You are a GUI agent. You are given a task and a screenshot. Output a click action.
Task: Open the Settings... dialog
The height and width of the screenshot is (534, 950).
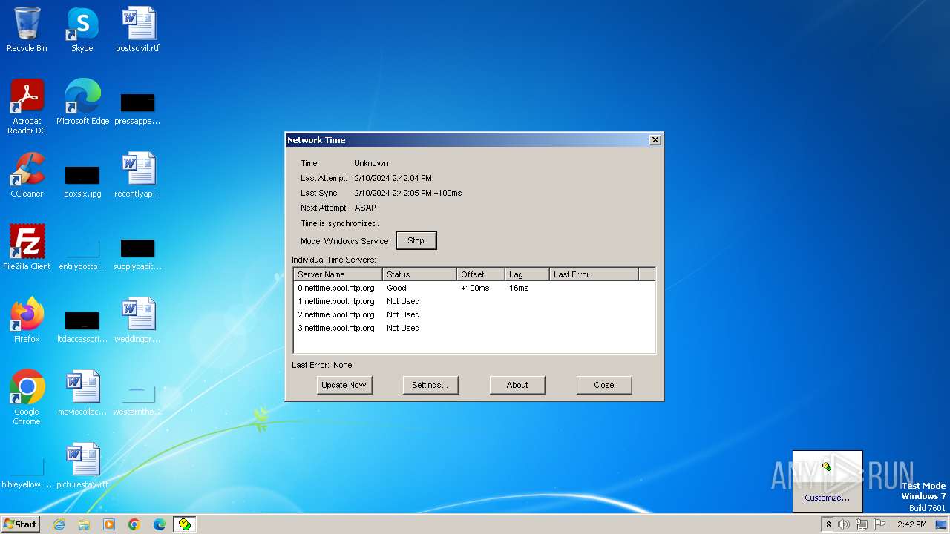coord(430,385)
